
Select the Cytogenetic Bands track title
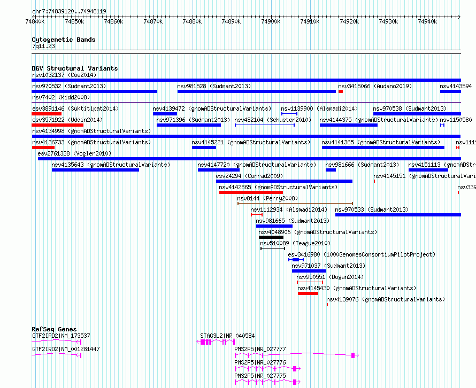(x=64, y=40)
